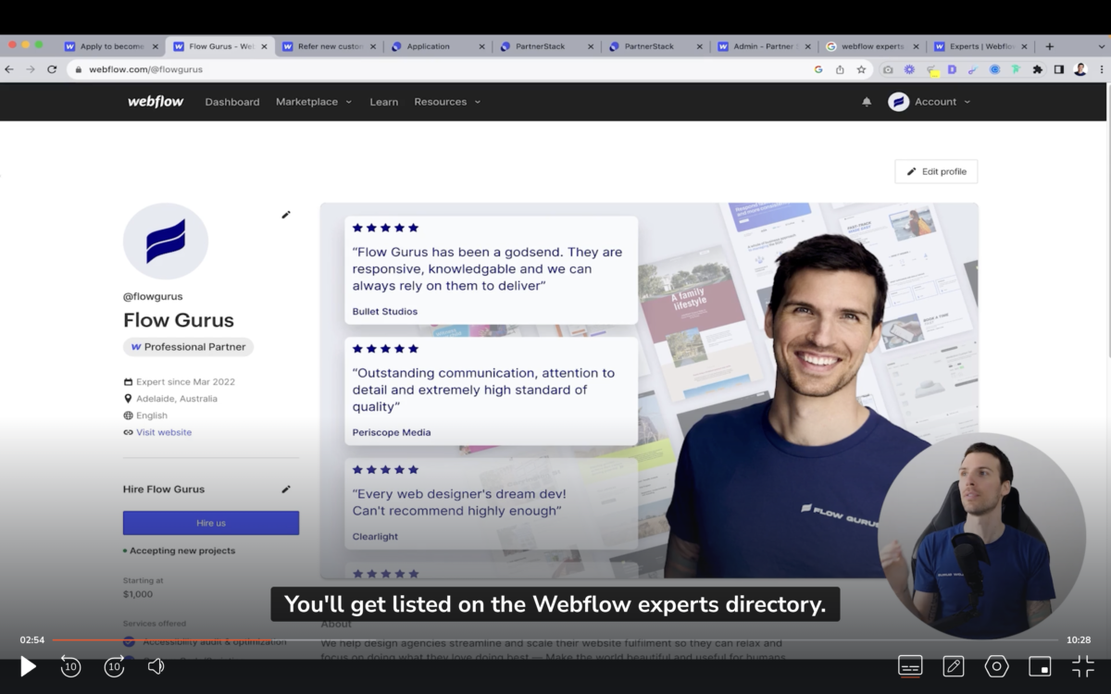Expand the Resources dropdown

pos(447,102)
